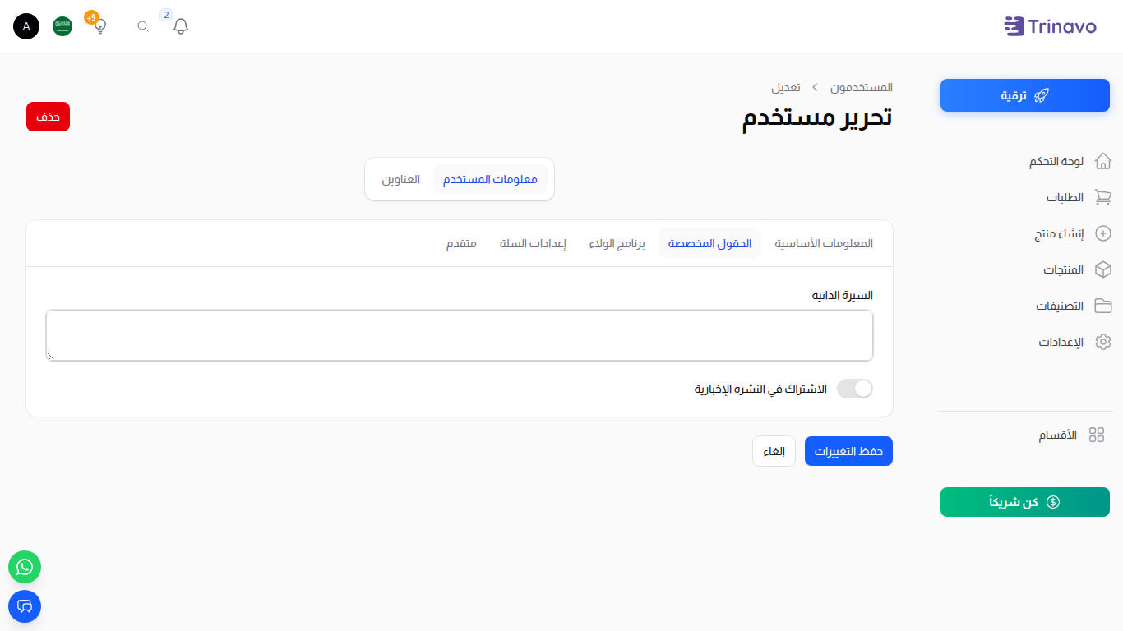Toggle newsletter subscription switch

pyautogui.click(x=855, y=389)
